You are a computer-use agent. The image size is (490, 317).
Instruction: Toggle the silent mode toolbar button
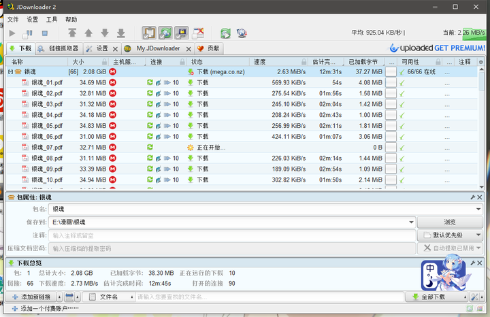coord(198,33)
